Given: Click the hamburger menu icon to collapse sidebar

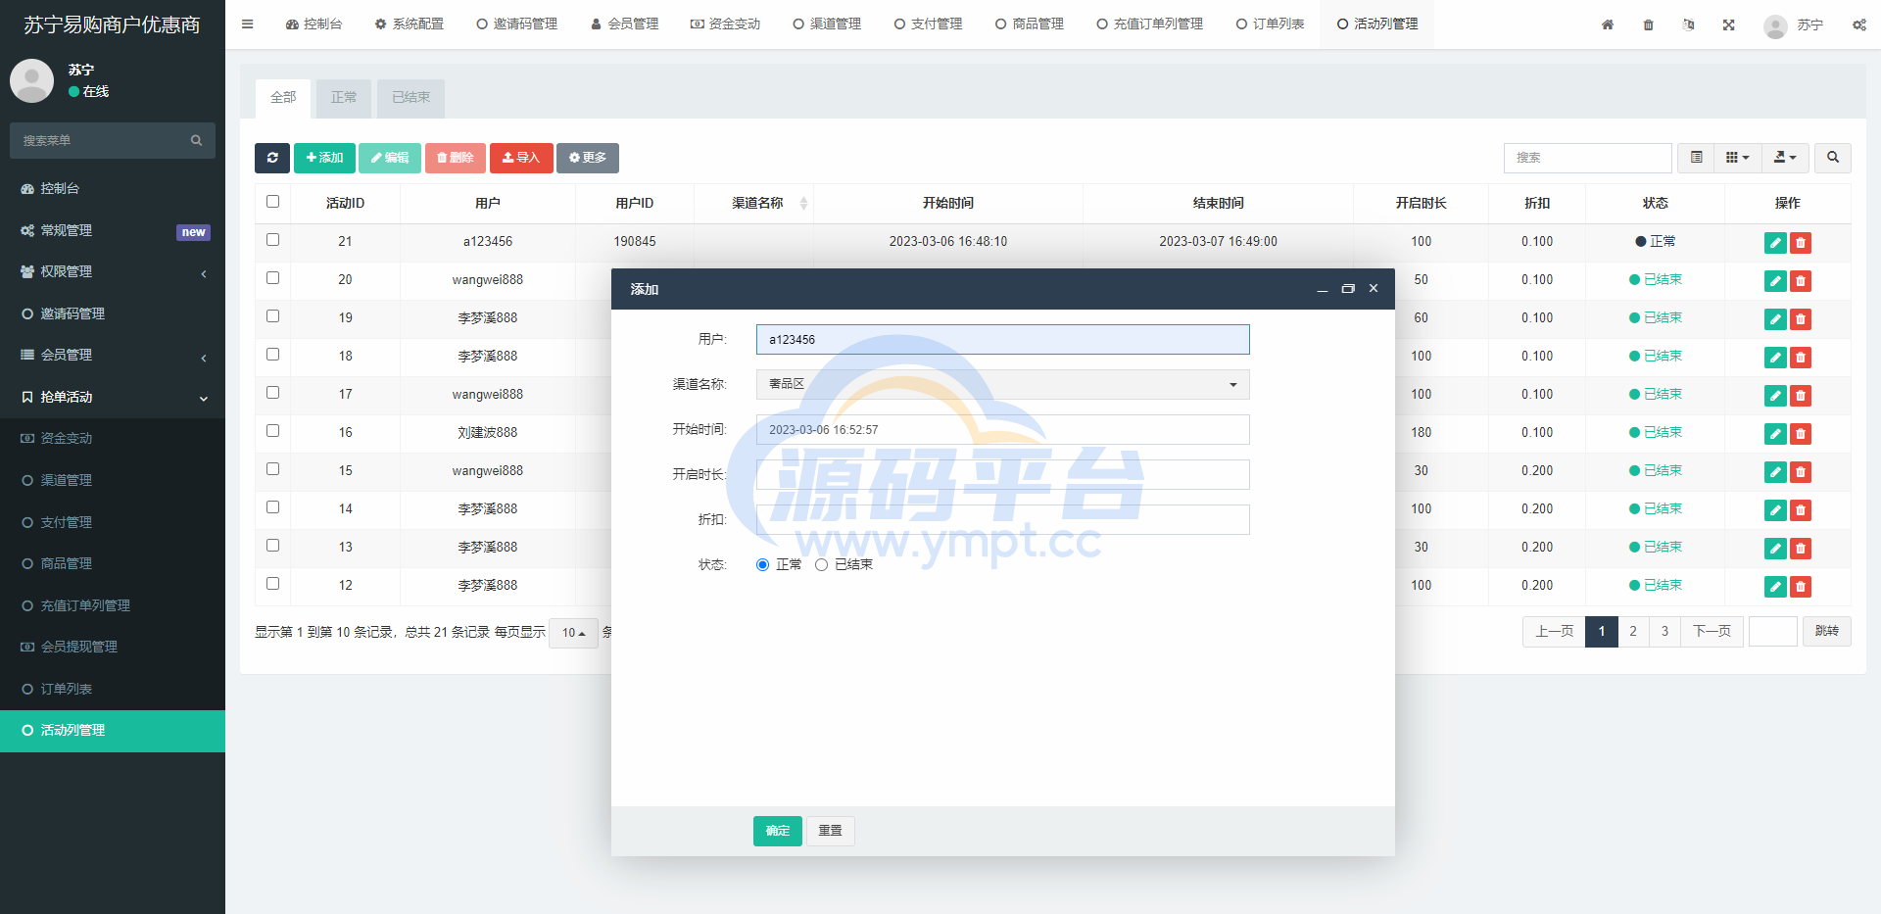Looking at the screenshot, I should [248, 24].
